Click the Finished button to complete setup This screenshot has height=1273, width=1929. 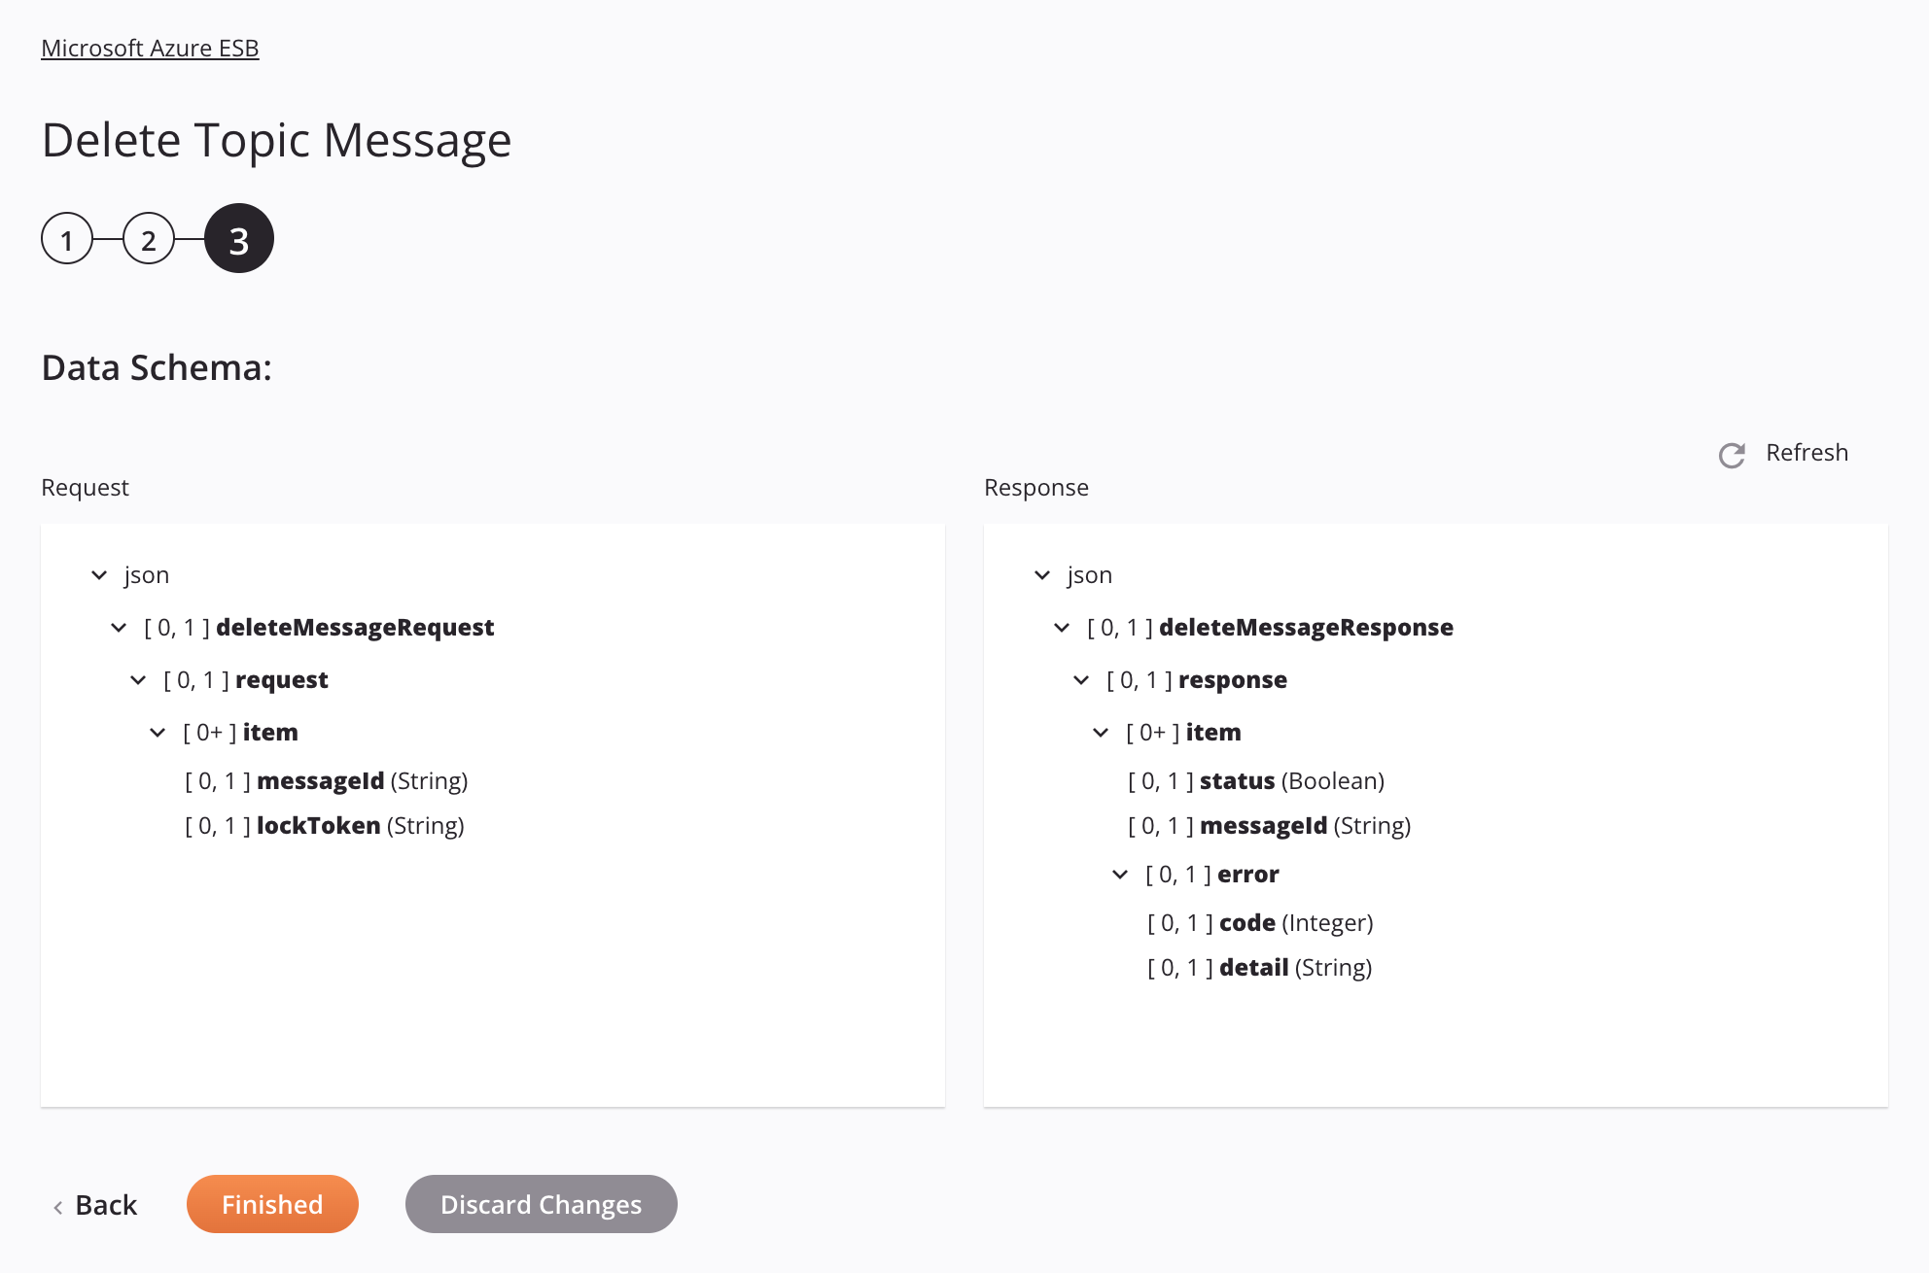click(271, 1203)
